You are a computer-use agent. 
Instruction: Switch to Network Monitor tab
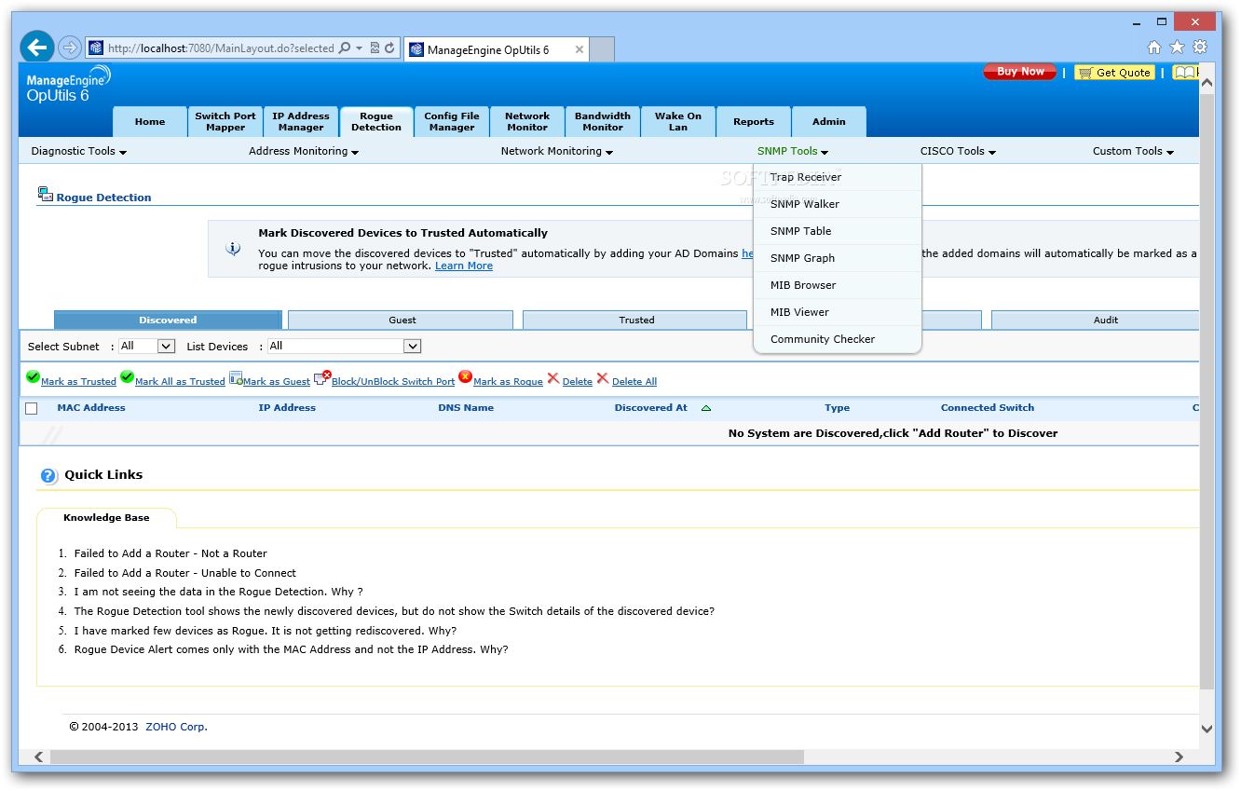coord(527,122)
